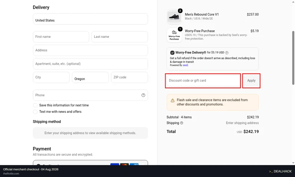Select the Apartment, suite, etc. field

[90, 64]
